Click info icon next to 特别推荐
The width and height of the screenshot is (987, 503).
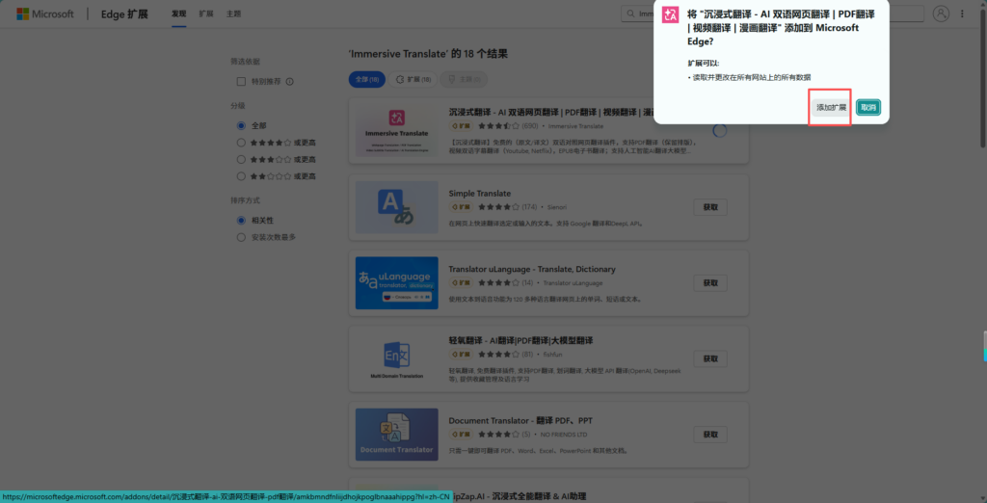pos(290,81)
